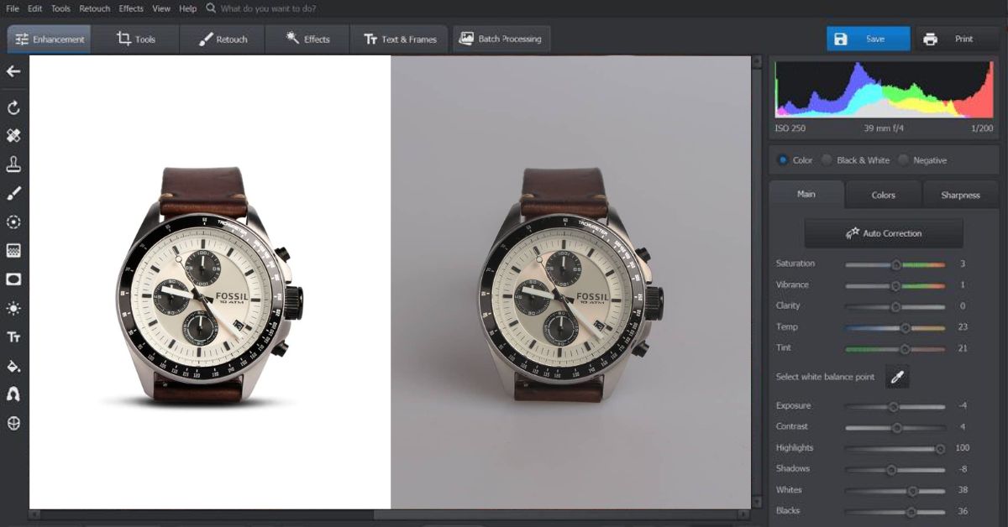
Task: Open the Colors adjustments tab
Action: click(884, 195)
